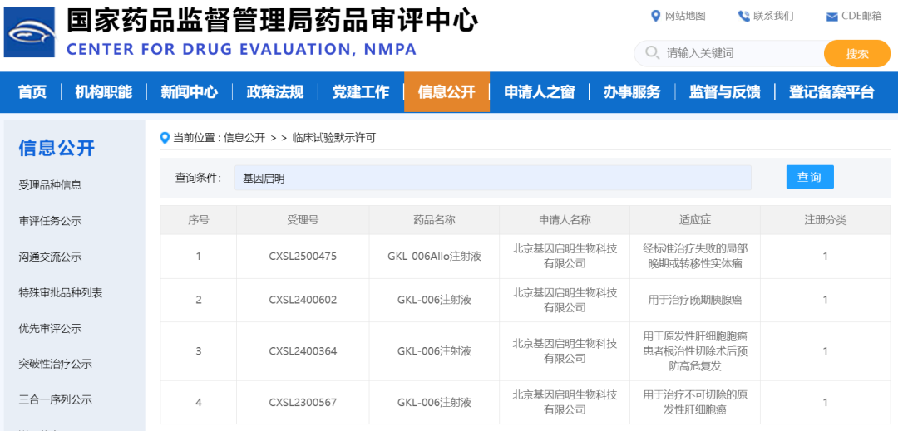Click the 序号 column header

(x=199, y=220)
